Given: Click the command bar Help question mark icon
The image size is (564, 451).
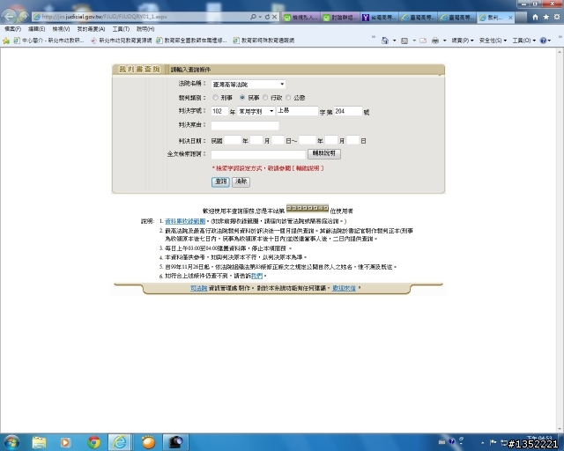Looking at the screenshot, I should (543, 41).
